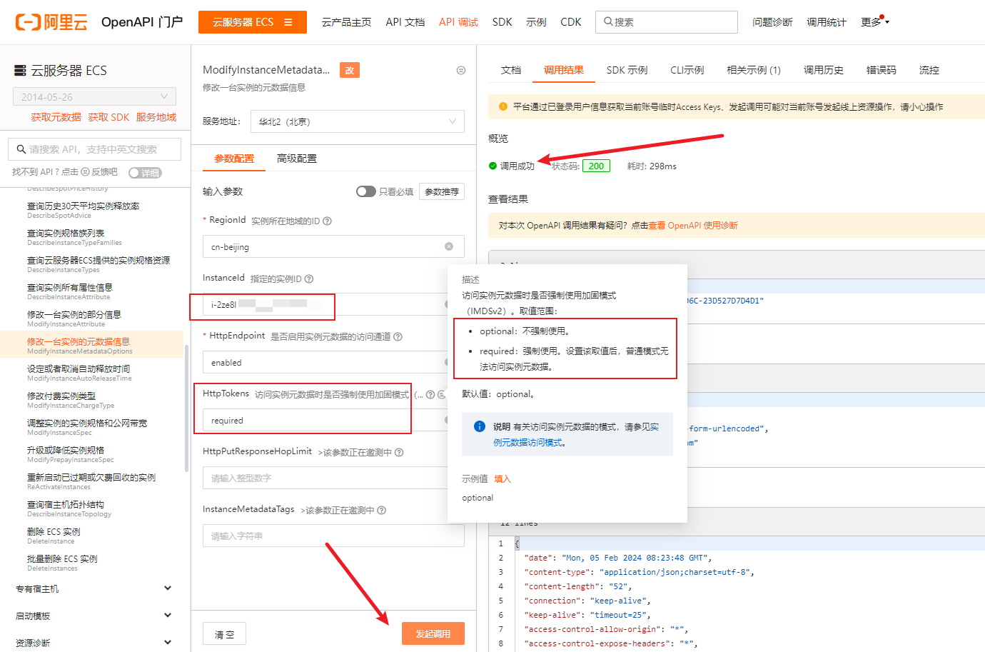985x652 pixels.
Task: Open the API 文档 menu item
Action: [405, 22]
